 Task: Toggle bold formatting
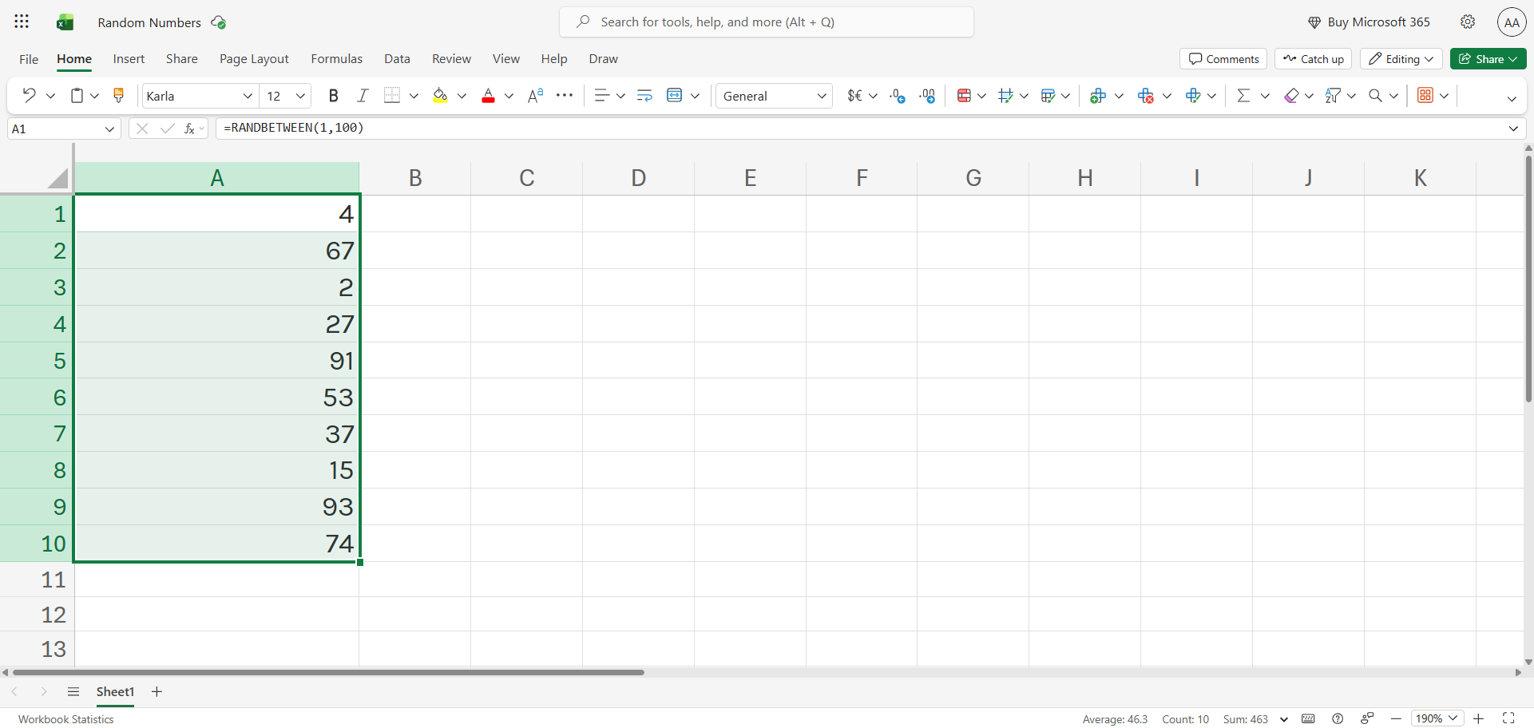pyautogui.click(x=334, y=96)
